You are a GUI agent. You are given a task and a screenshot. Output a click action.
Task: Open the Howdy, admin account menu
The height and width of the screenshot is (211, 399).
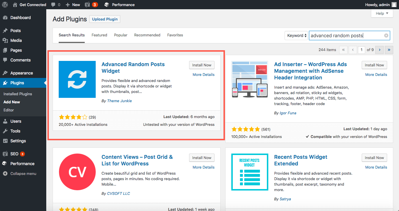pos(381,5)
